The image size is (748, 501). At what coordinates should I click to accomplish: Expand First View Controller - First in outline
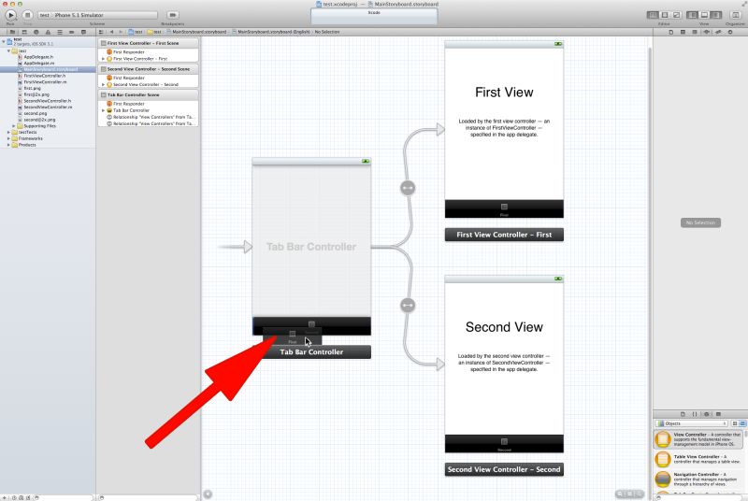point(103,59)
